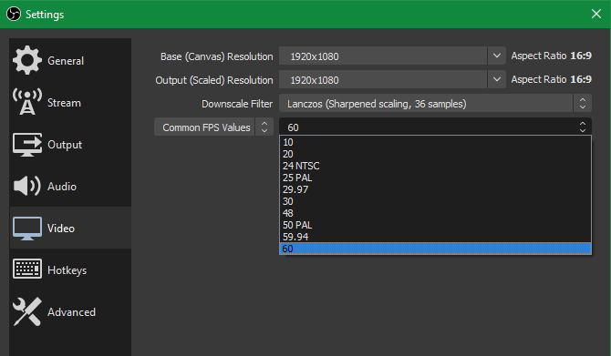Select 59.94 FPS option

click(x=435, y=237)
